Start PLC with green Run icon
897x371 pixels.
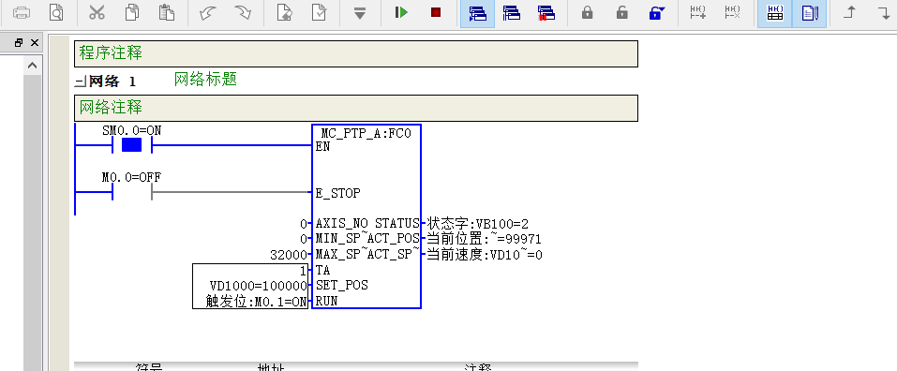pos(401,12)
